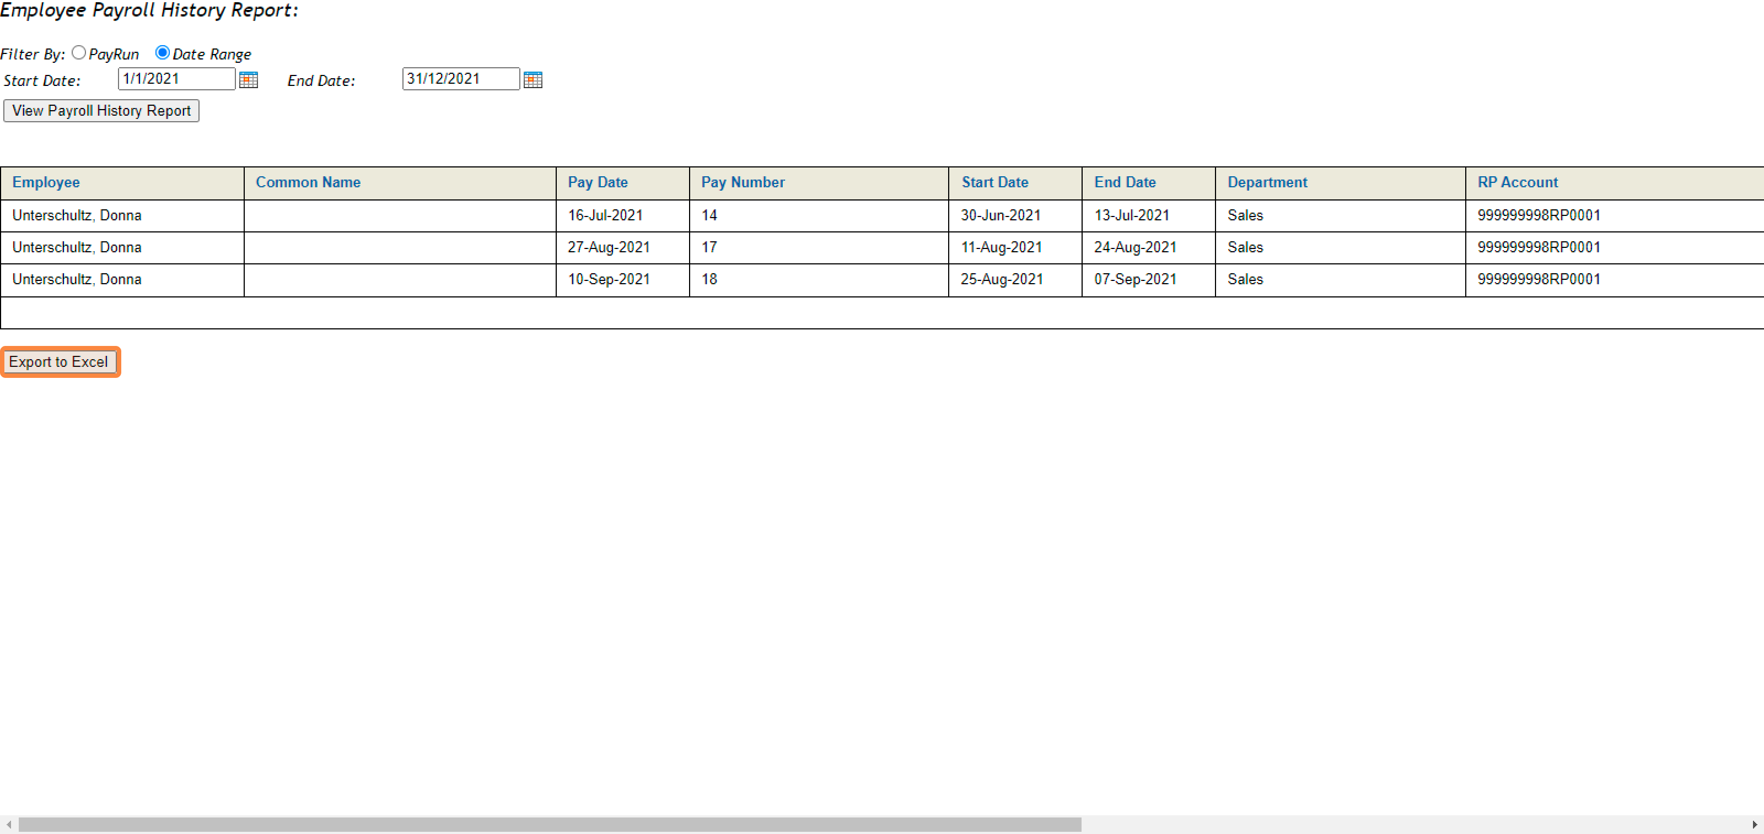Sort by the Common Name column header
The width and height of the screenshot is (1764, 834).
click(308, 182)
